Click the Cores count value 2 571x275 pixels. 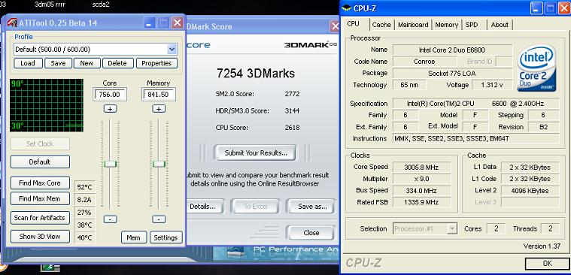point(496,228)
